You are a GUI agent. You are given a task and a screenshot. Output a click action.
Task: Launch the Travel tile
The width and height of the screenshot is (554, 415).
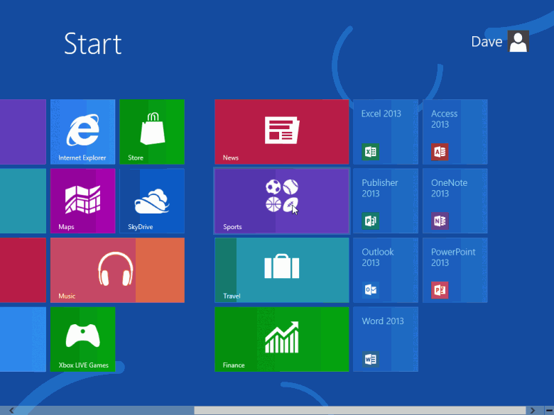[281, 270]
